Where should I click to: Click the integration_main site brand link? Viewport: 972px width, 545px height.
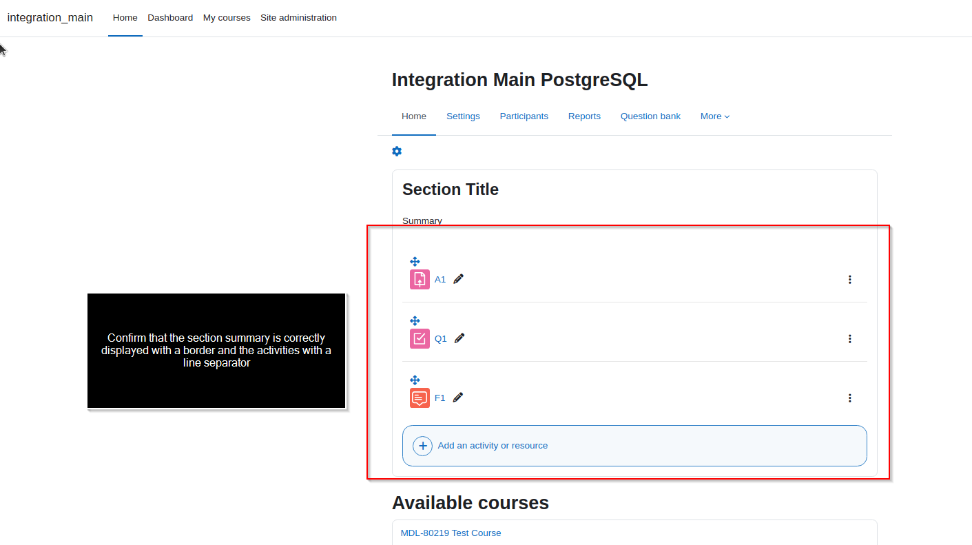click(x=50, y=18)
